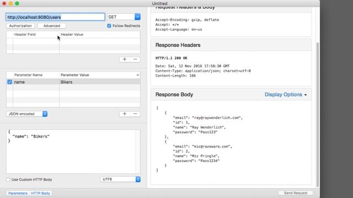Sort by the Parameter Name column
353x198 pixels.
[x=28, y=75]
